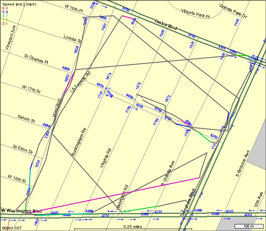Click the W Washington Blvd street label

pyautogui.click(x=22, y=211)
